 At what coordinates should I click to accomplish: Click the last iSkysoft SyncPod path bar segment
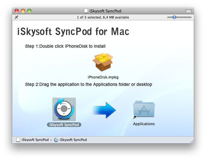click(73, 140)
